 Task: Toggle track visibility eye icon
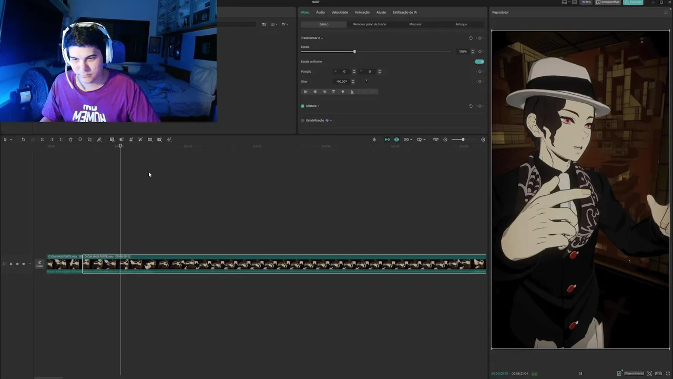tap(17, 264)
